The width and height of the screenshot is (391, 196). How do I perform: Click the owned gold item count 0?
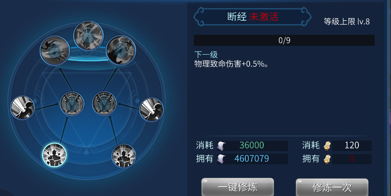point(352,159)
